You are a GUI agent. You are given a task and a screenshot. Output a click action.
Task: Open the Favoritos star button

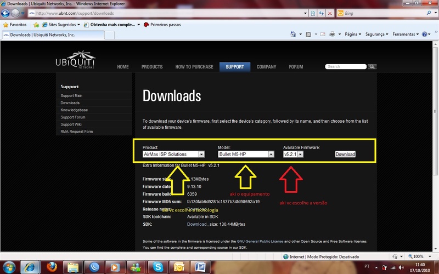[x=15, y=25]
